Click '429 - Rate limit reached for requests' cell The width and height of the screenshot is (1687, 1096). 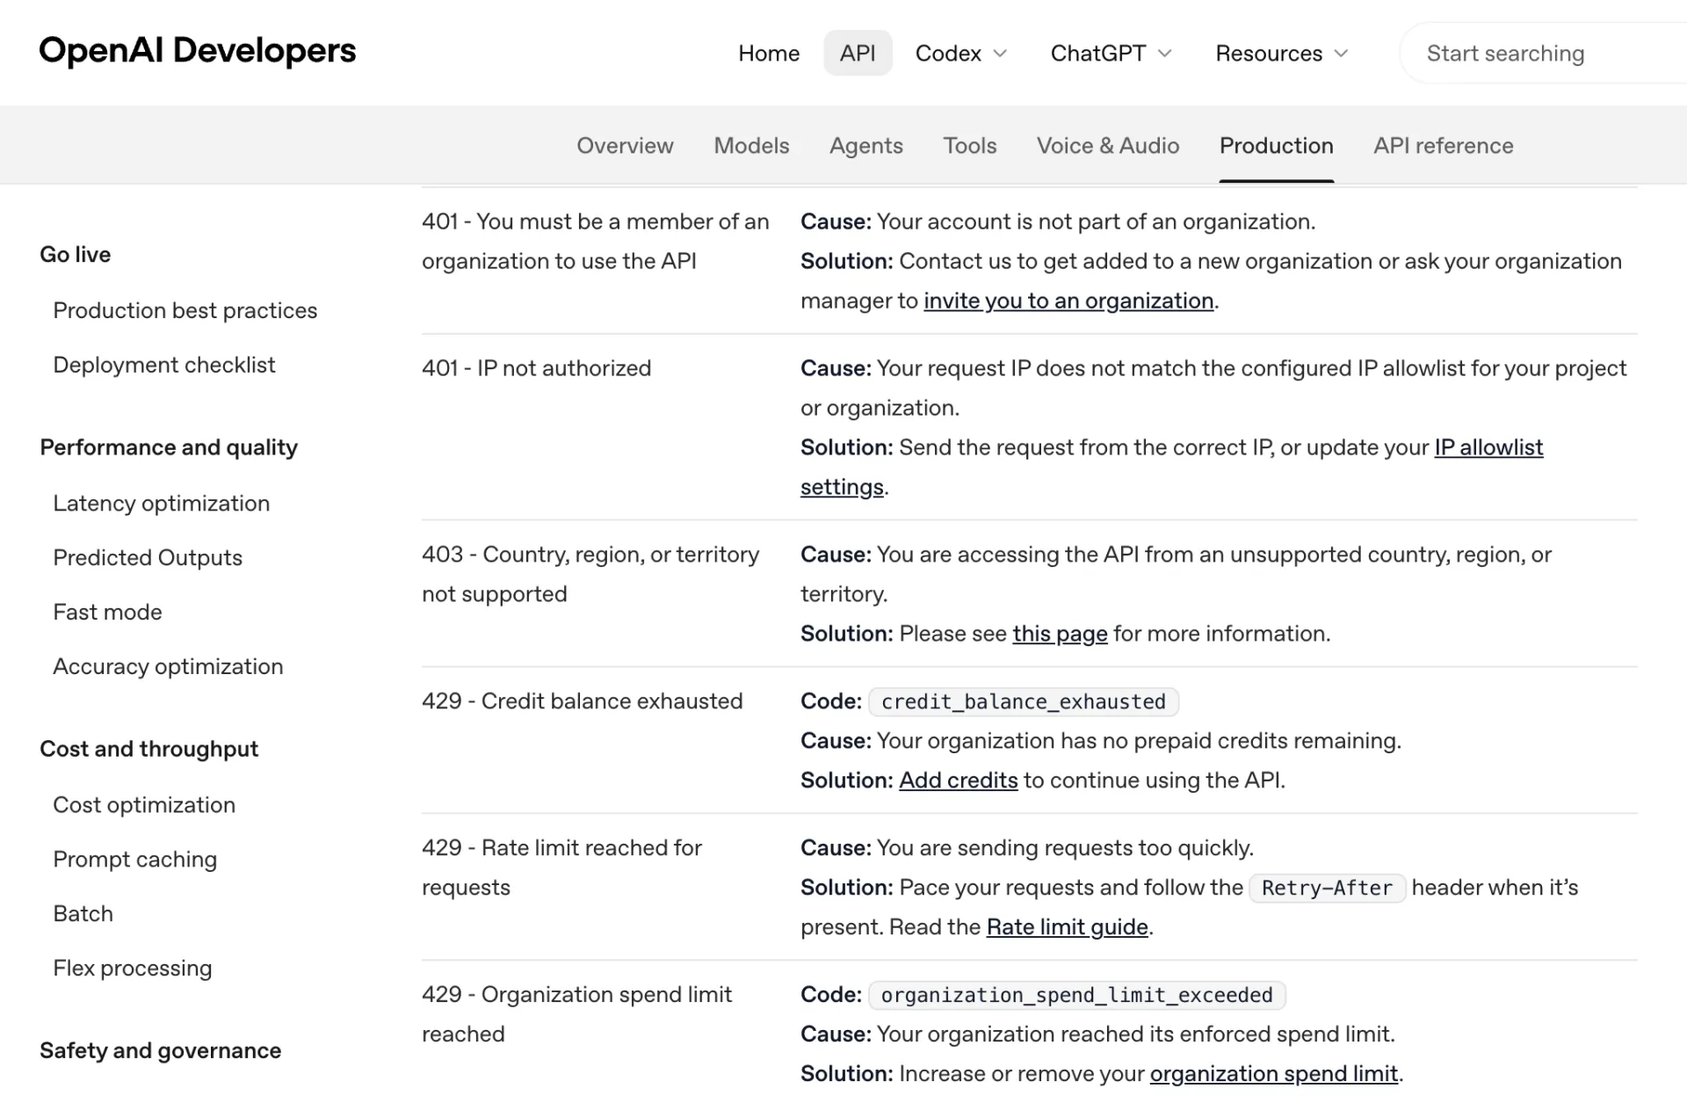point(562,867)
